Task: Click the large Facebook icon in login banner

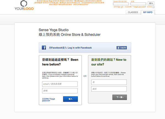Action: pyautogui.click(x=44, y=47)
